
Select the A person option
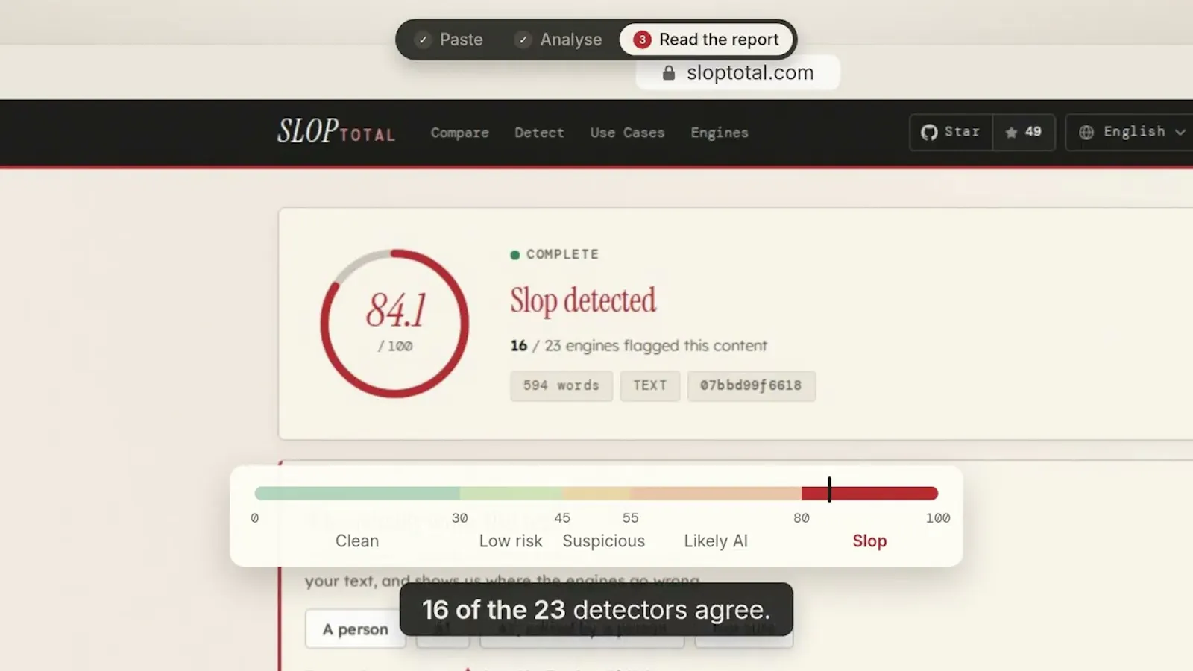(x=356, y=629)
